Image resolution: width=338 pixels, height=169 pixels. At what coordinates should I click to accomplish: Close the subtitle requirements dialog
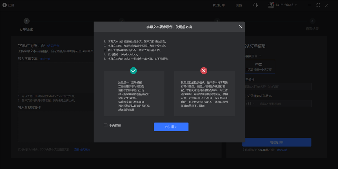240,26
